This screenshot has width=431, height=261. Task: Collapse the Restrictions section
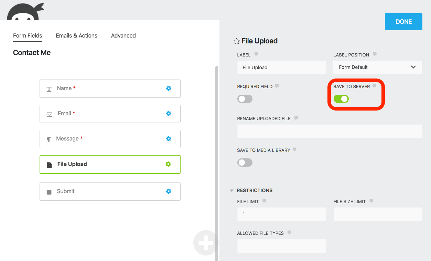pyautogui.click(x=231, y=190)
